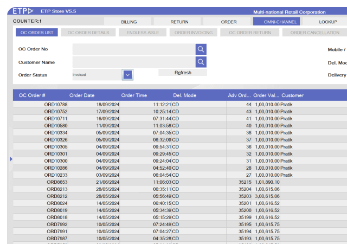Click the Customer Name input field

click(134, 62)
